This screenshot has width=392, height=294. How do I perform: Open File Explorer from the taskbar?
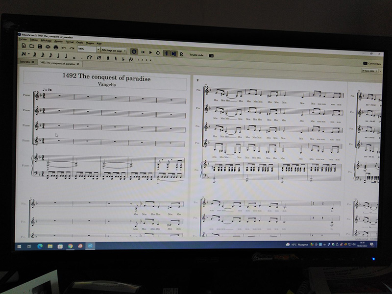pos(50,246)
